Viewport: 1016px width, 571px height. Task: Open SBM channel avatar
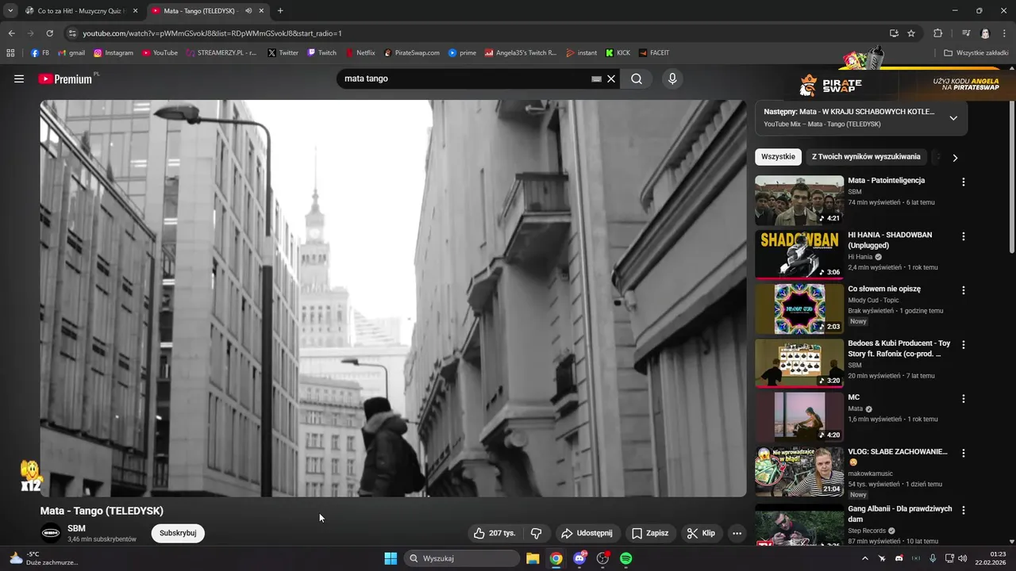point(51,533)
